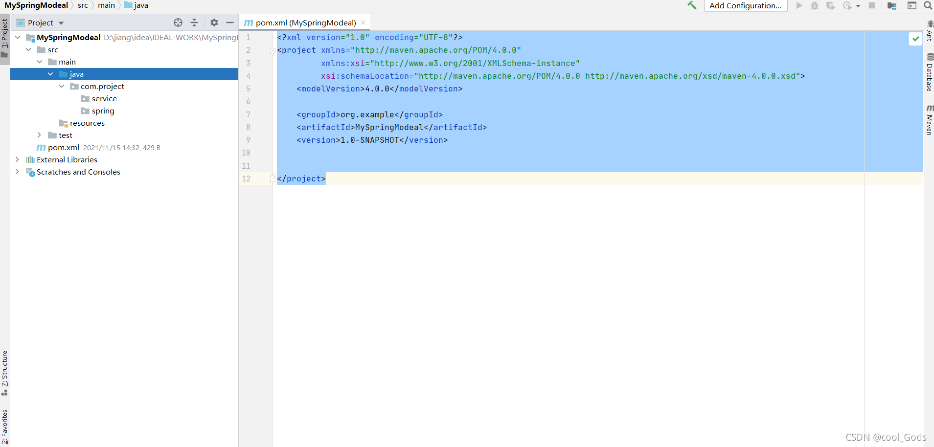The width and height of the screenshot is (934, 447).
Task: Click the green Build Project hammer icon
Action: (692, 5)
